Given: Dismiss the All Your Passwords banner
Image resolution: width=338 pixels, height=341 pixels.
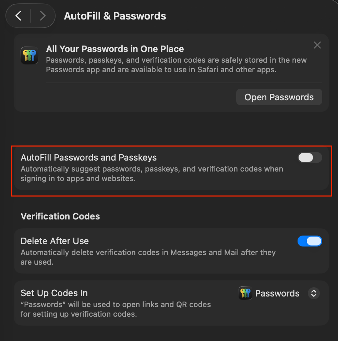Looking at the screenshot, I should 317,45.
